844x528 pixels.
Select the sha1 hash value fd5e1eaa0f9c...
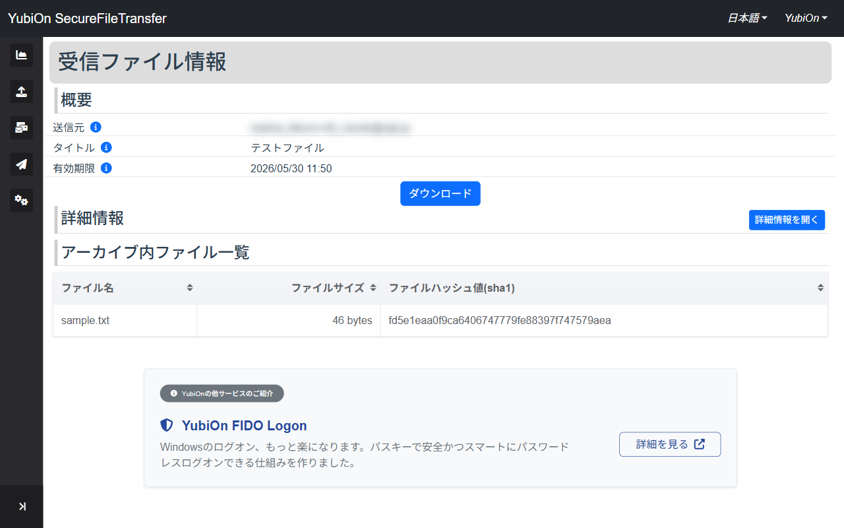(500, 321)
